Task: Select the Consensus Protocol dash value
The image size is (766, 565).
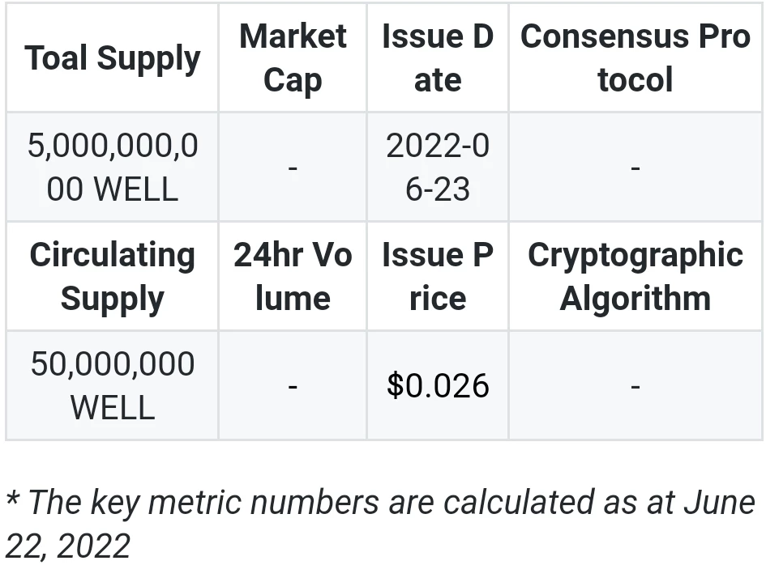Action: point(635,167)
